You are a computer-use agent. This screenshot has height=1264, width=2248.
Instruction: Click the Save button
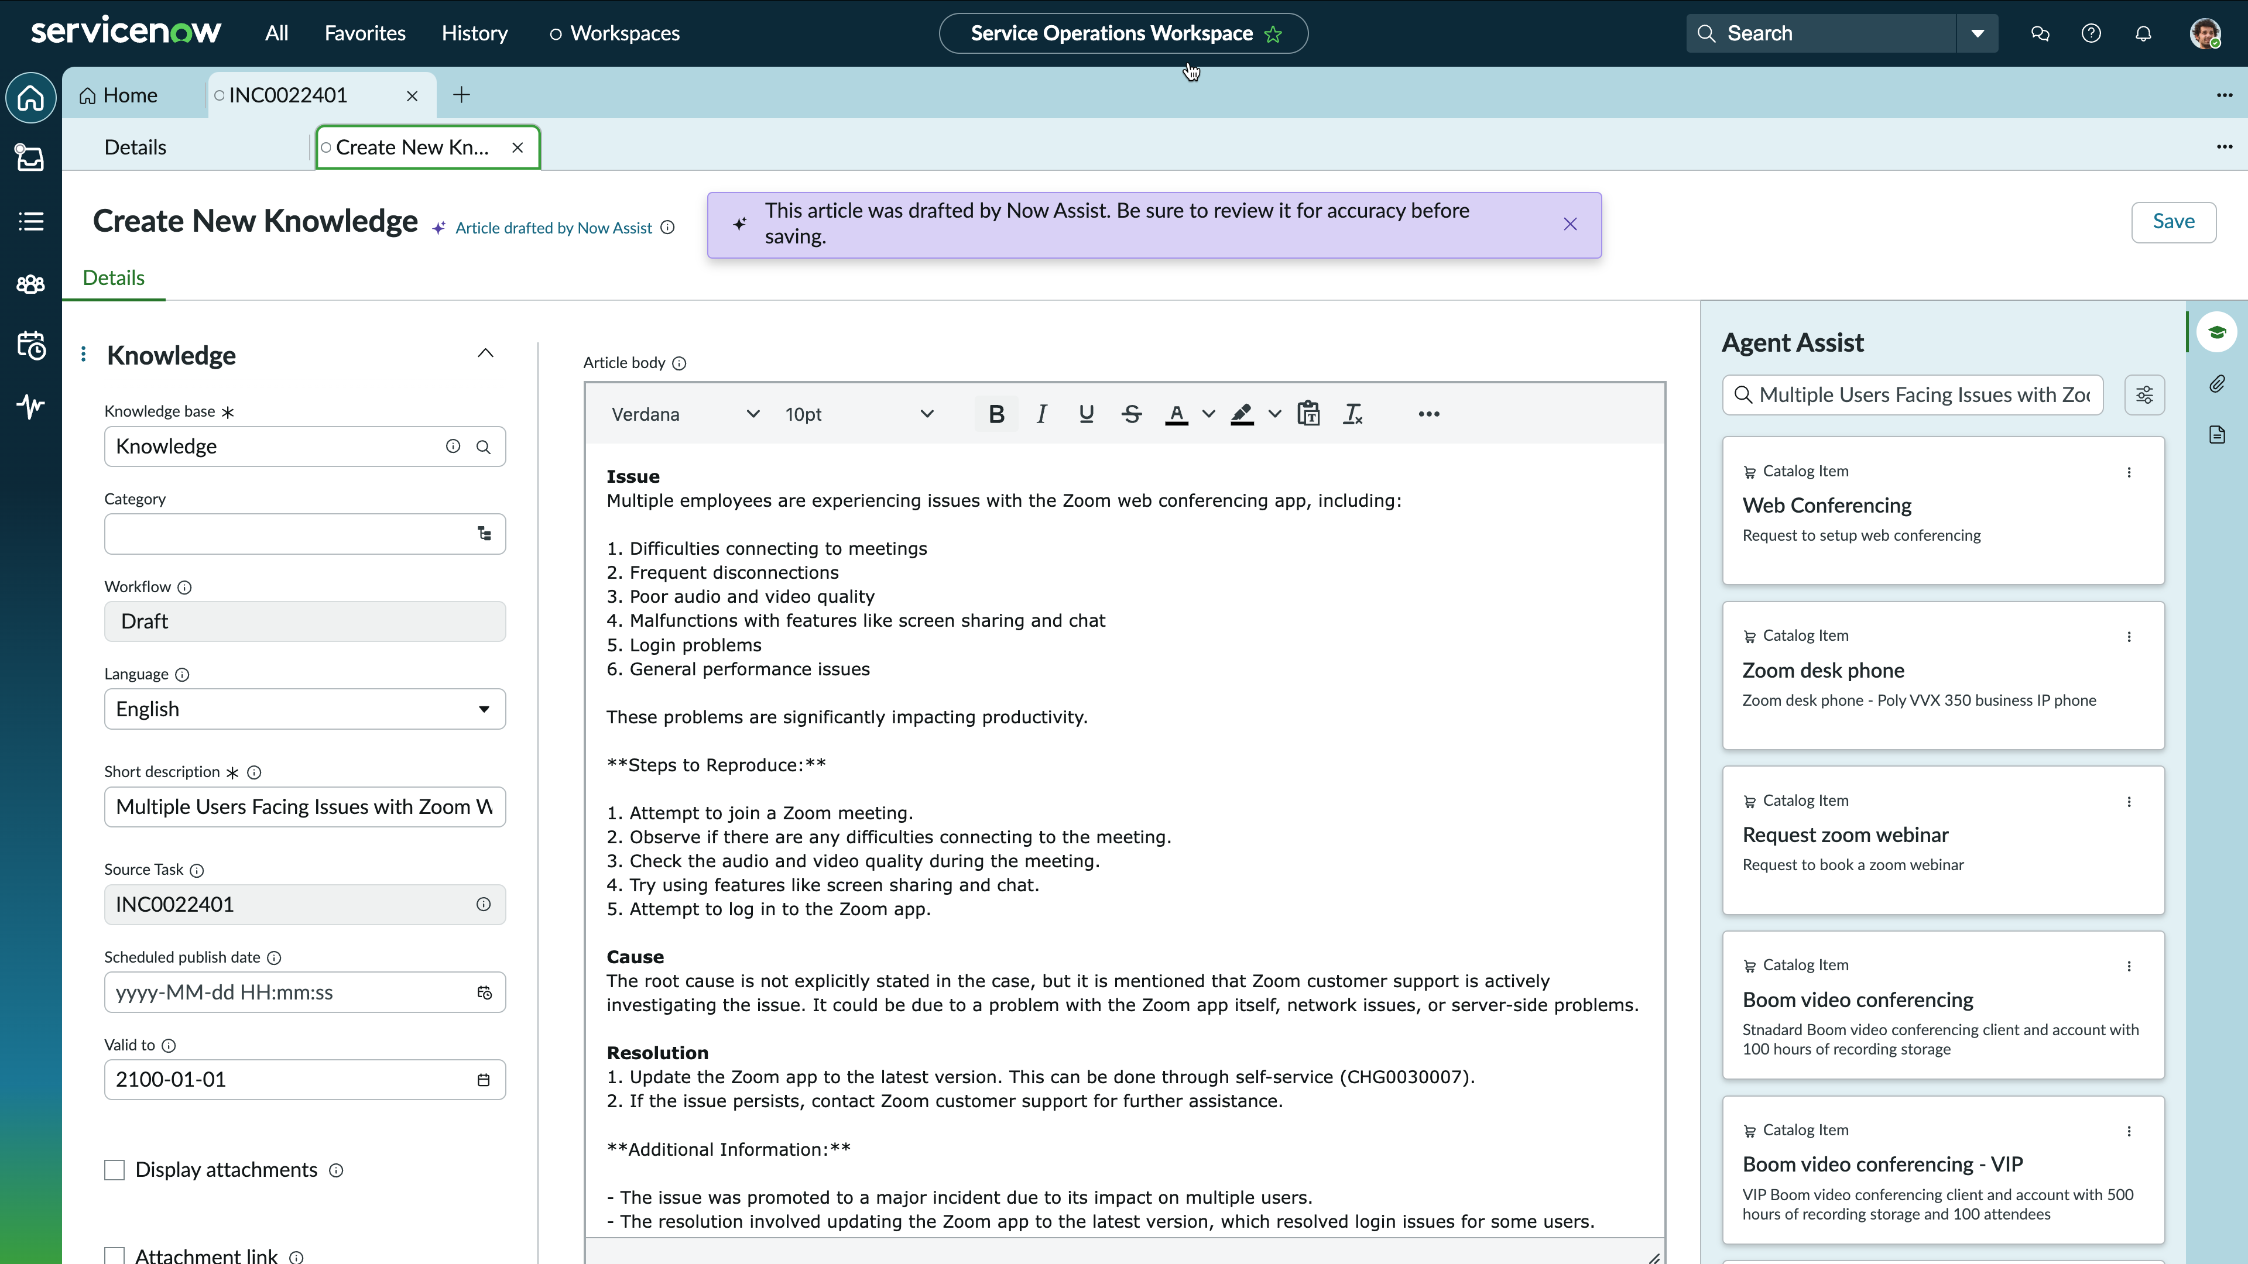click(2173, 222)
